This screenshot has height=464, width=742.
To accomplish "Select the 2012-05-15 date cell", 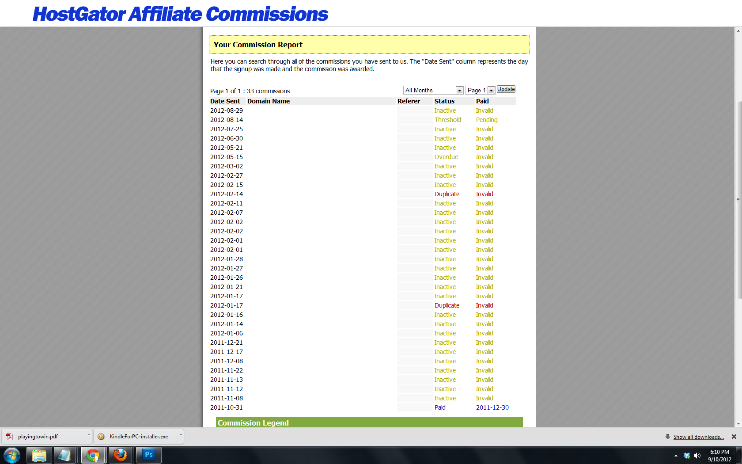I will (227, 157).
